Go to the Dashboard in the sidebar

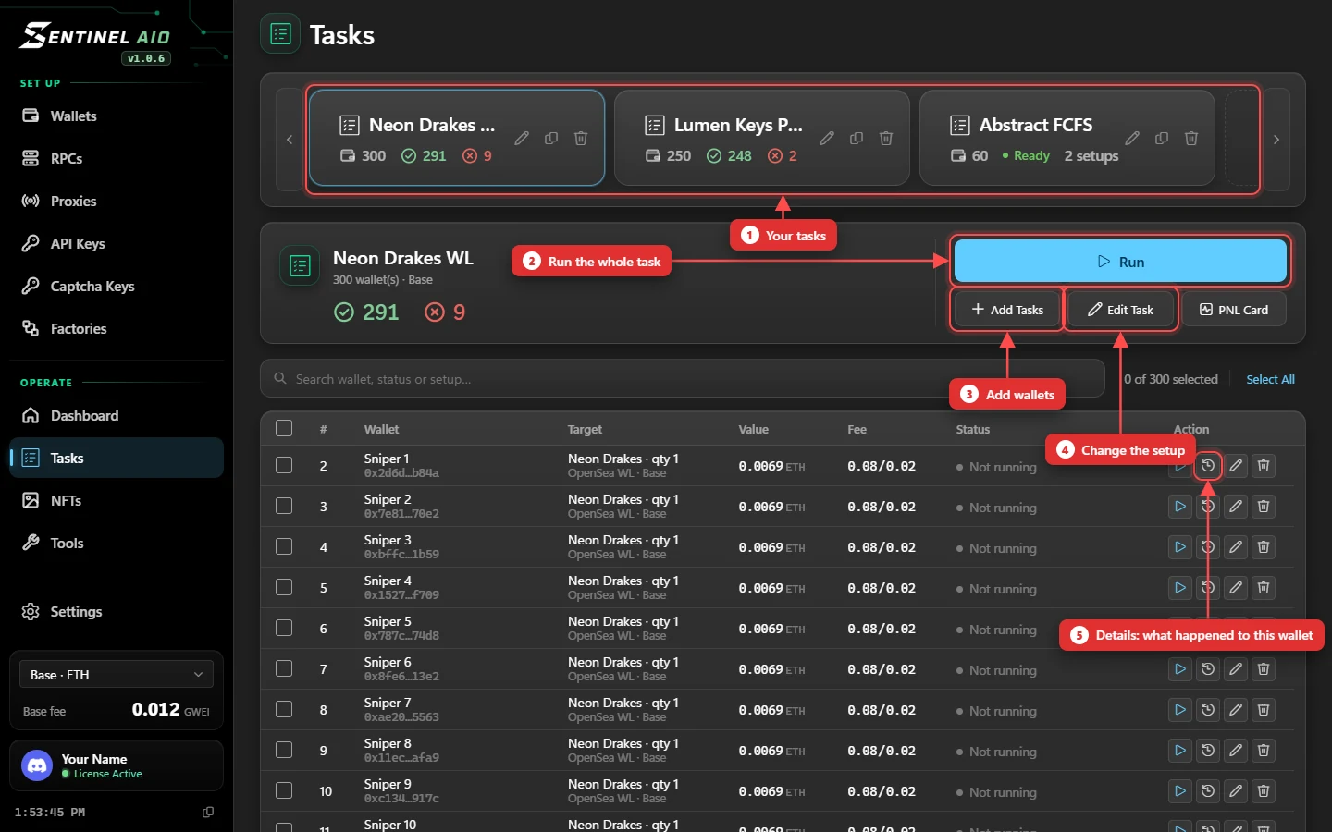117,416
